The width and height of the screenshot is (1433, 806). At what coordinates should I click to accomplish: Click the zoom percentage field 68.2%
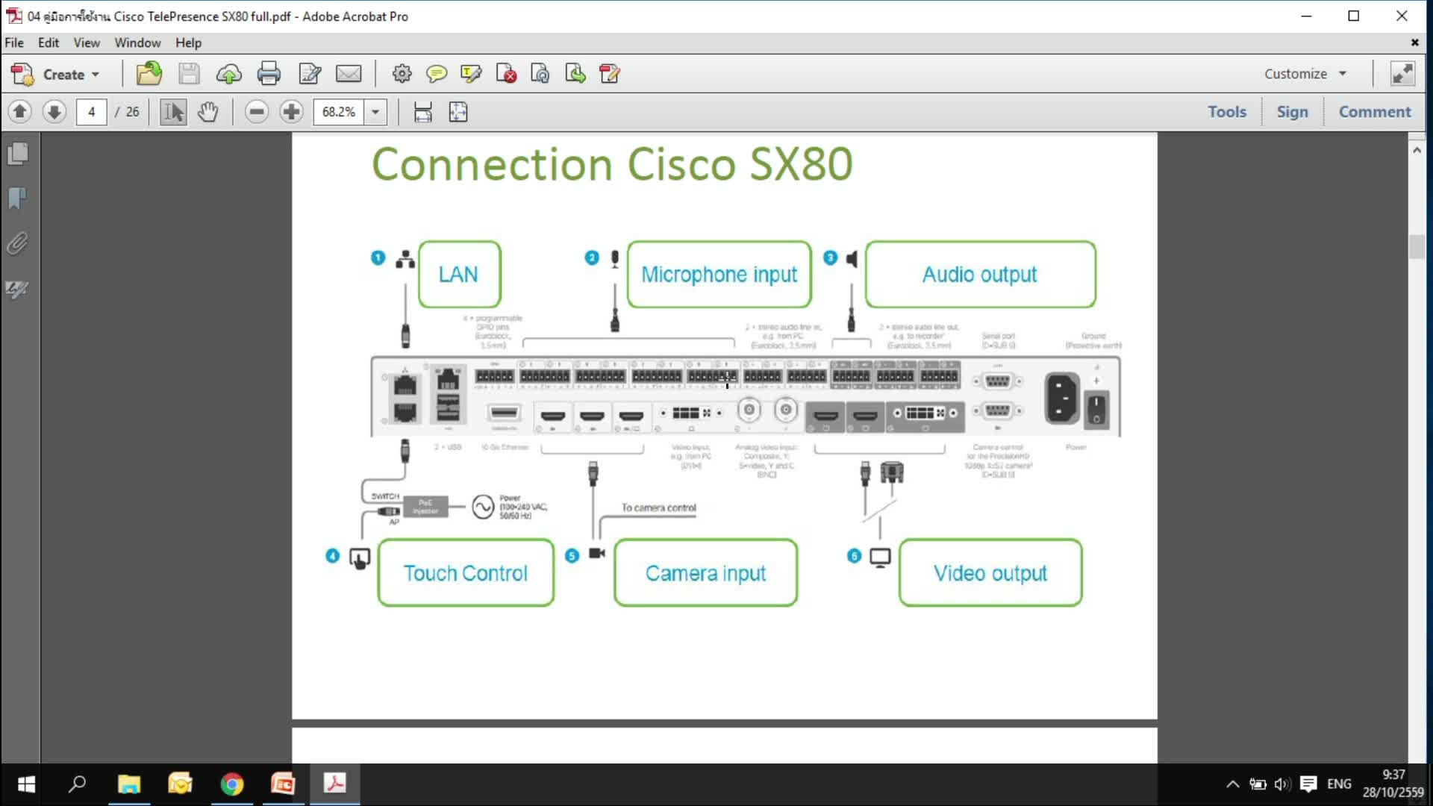point(339,112)
